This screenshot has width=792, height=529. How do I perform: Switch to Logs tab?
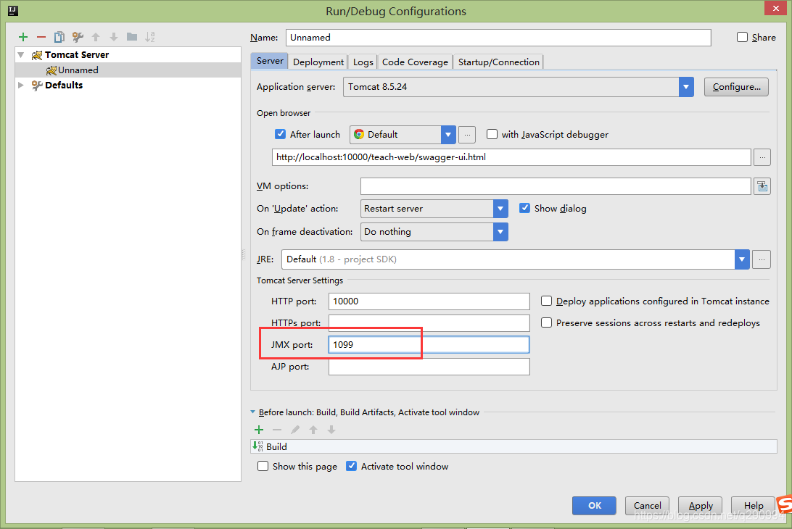[363, 62]
